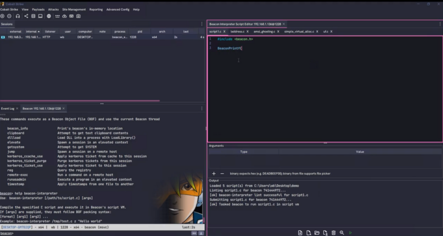Click the magnifier lint icon in script editor
The image size is (443, 236).
[x=342, y=233]
